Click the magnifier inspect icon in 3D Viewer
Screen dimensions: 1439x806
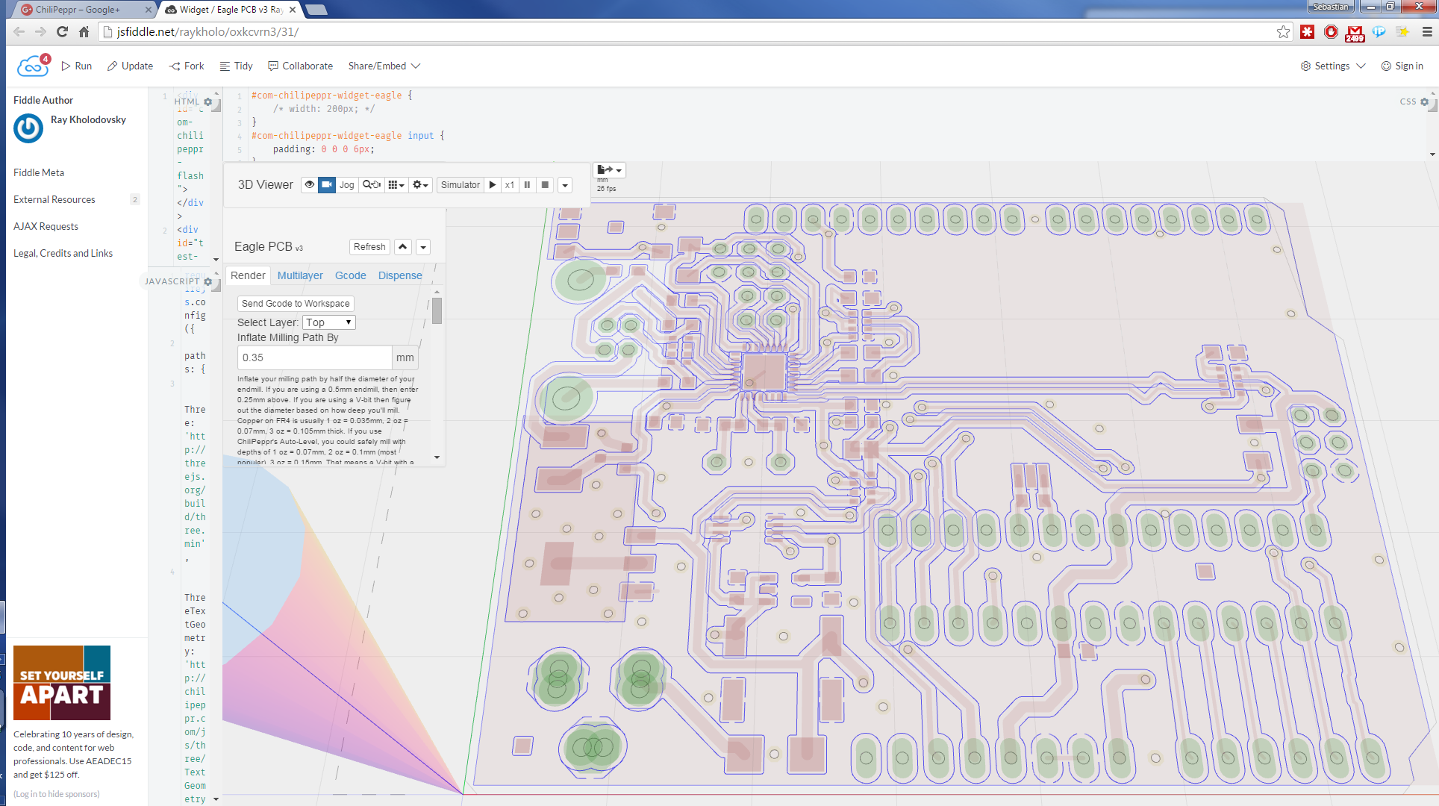point(371,184)
